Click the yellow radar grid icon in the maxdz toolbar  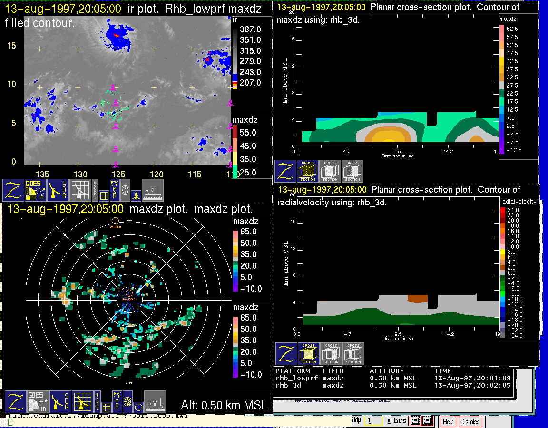tap(82, 401)
